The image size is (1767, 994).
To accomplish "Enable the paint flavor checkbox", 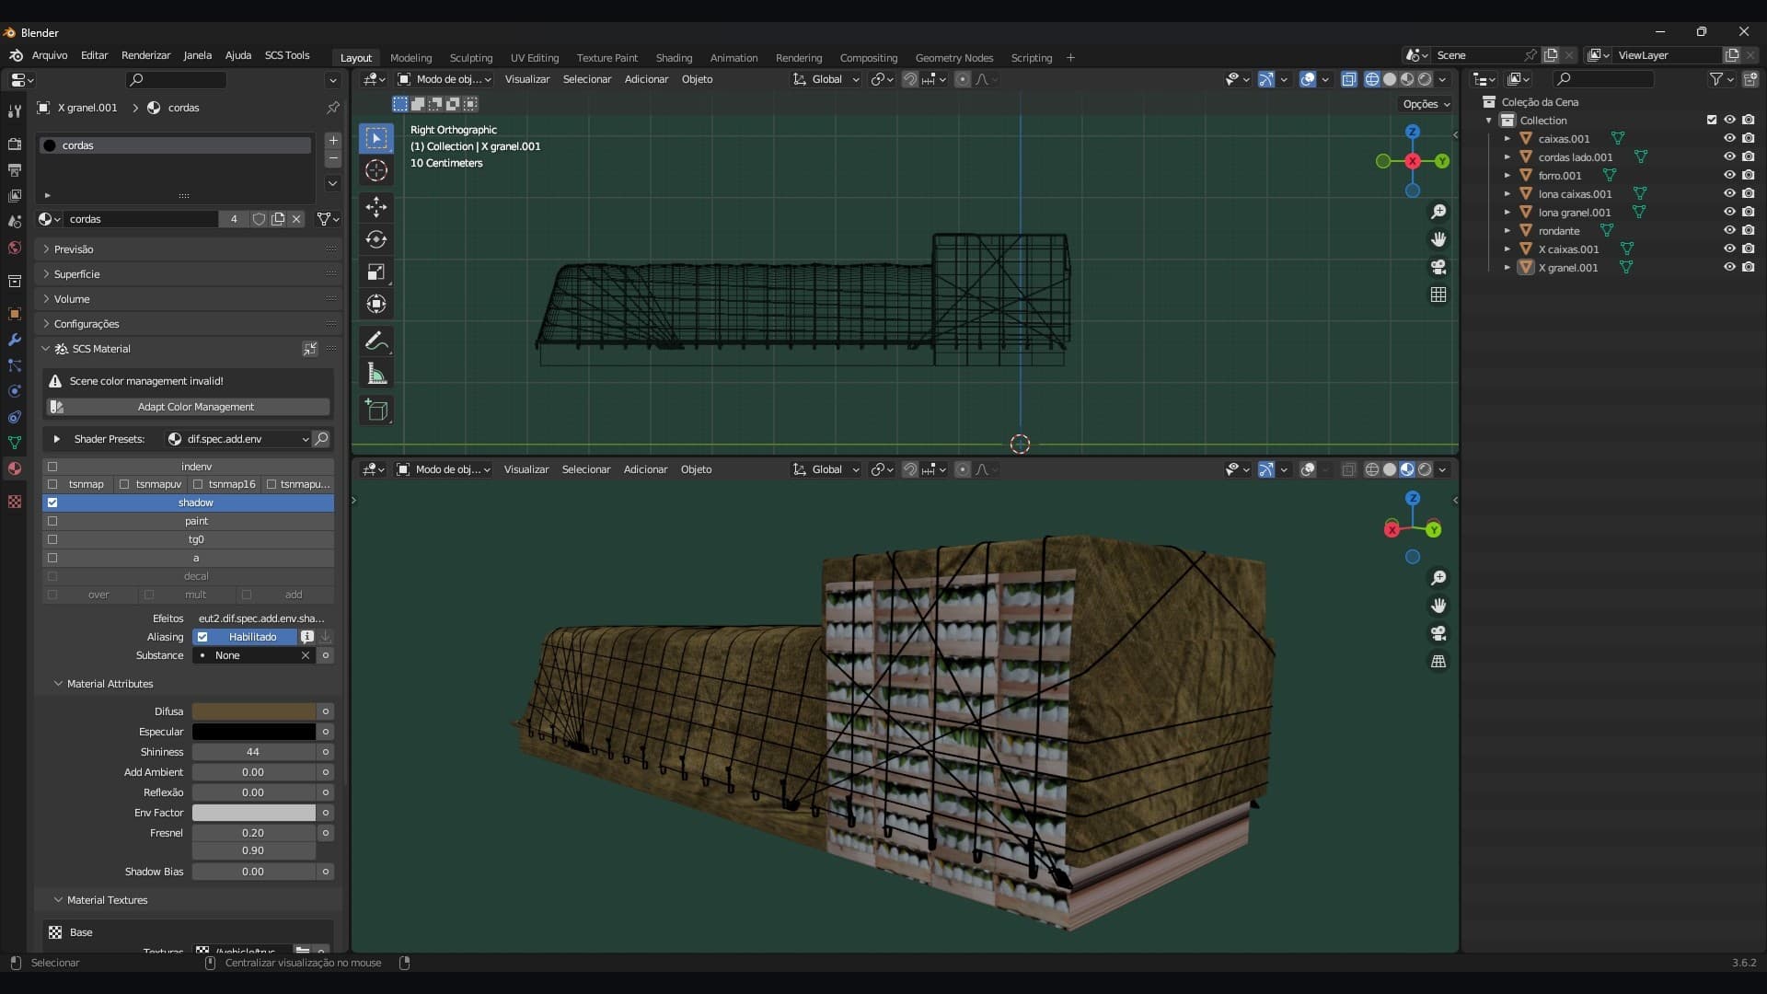I will click(52, 521).
